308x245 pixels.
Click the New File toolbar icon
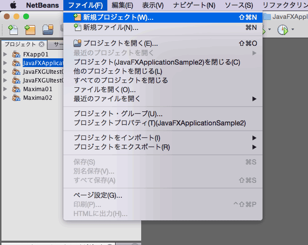(x=13, y=30)
